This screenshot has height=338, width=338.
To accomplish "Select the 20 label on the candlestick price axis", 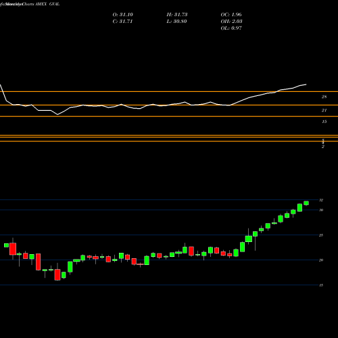I will pos(321,260).
